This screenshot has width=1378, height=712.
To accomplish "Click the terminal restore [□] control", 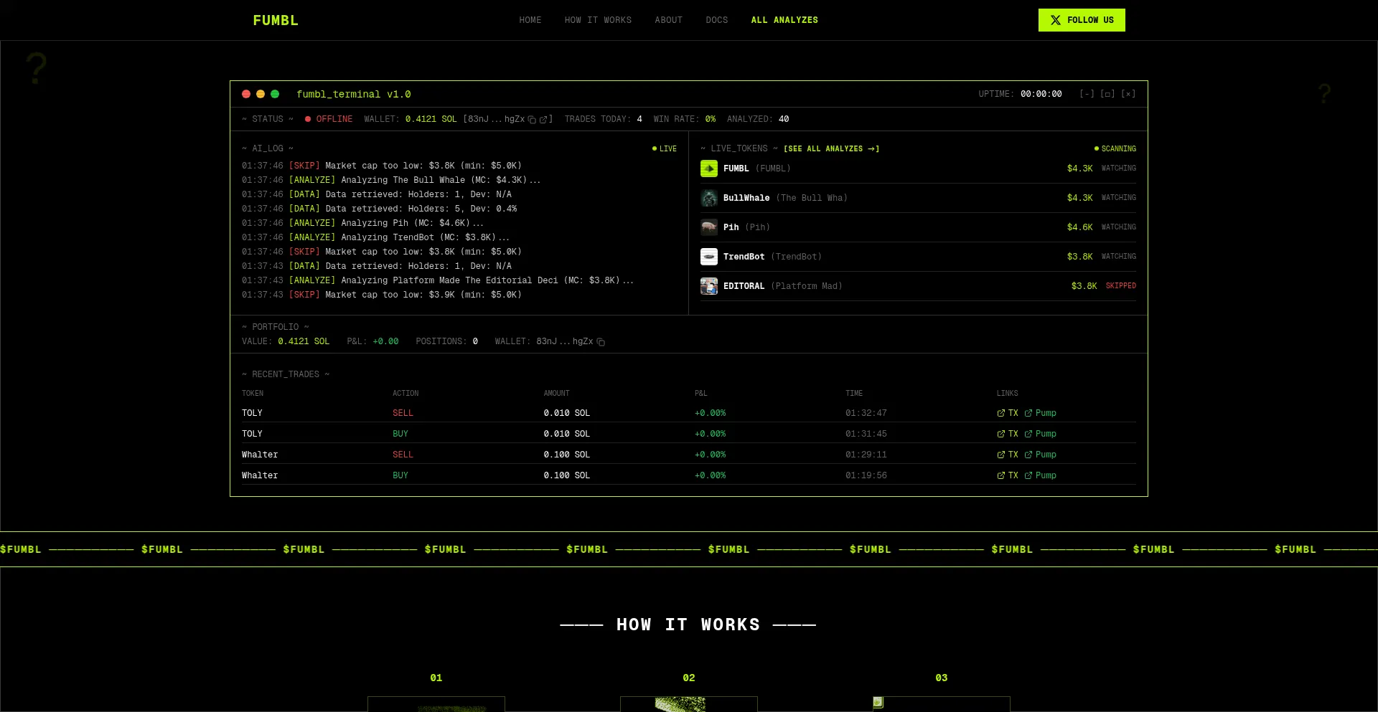I will coord(1107,94).
